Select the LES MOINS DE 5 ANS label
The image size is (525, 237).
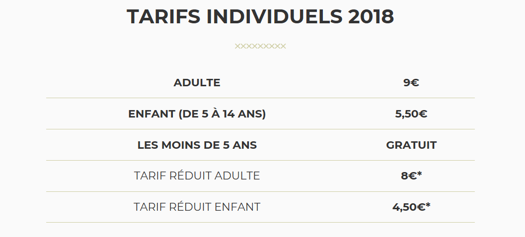point(197,145)
